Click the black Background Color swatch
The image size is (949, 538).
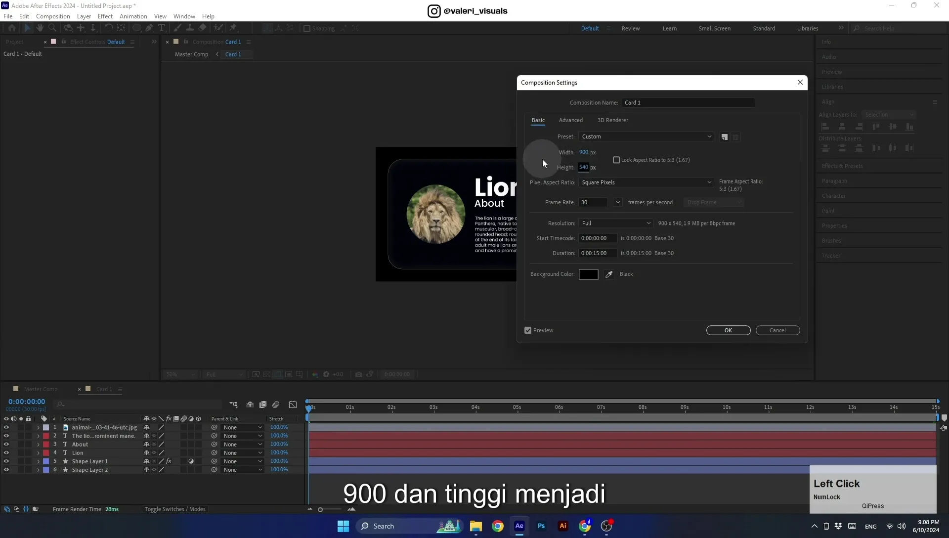click(x=588, y=274)
